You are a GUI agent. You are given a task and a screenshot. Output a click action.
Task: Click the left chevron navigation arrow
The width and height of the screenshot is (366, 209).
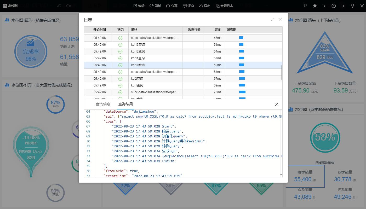324,5
